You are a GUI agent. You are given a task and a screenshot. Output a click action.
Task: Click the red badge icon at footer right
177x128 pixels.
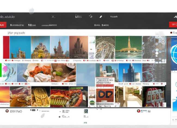pos(139,111)
